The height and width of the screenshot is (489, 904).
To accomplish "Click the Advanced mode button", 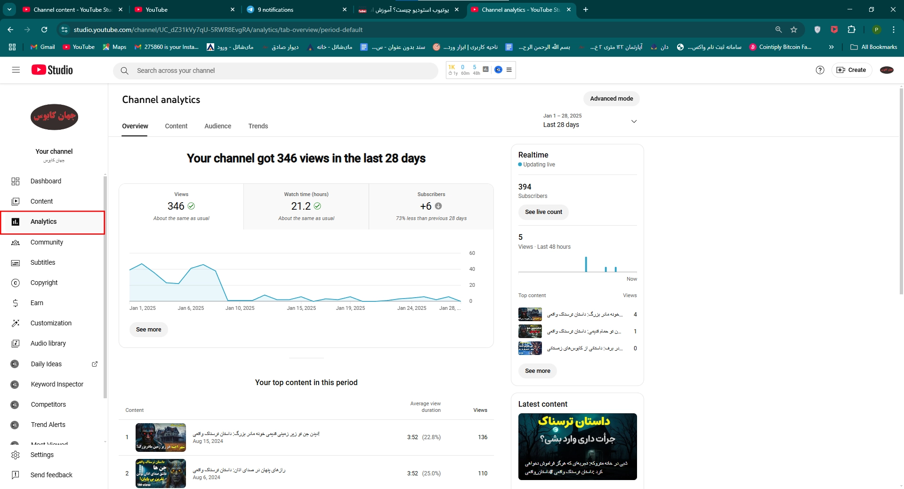I will tap(611, 99).
